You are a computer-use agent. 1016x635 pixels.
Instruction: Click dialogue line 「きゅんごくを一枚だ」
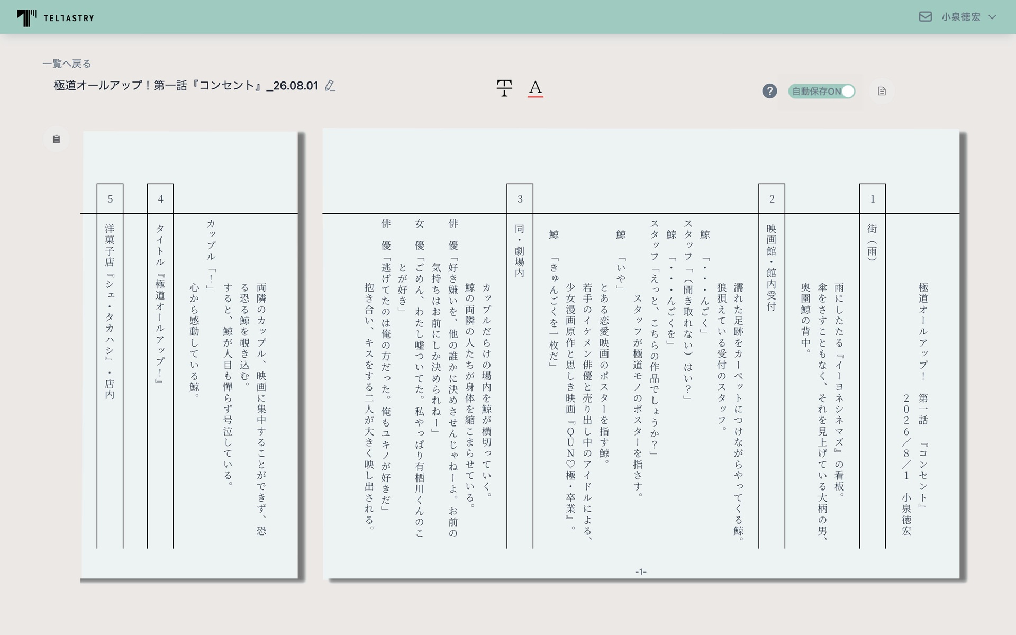554,312
